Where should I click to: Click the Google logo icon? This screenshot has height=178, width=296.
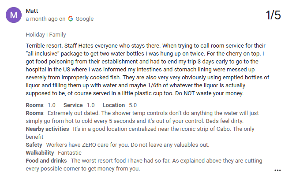[x=71, y=19]
